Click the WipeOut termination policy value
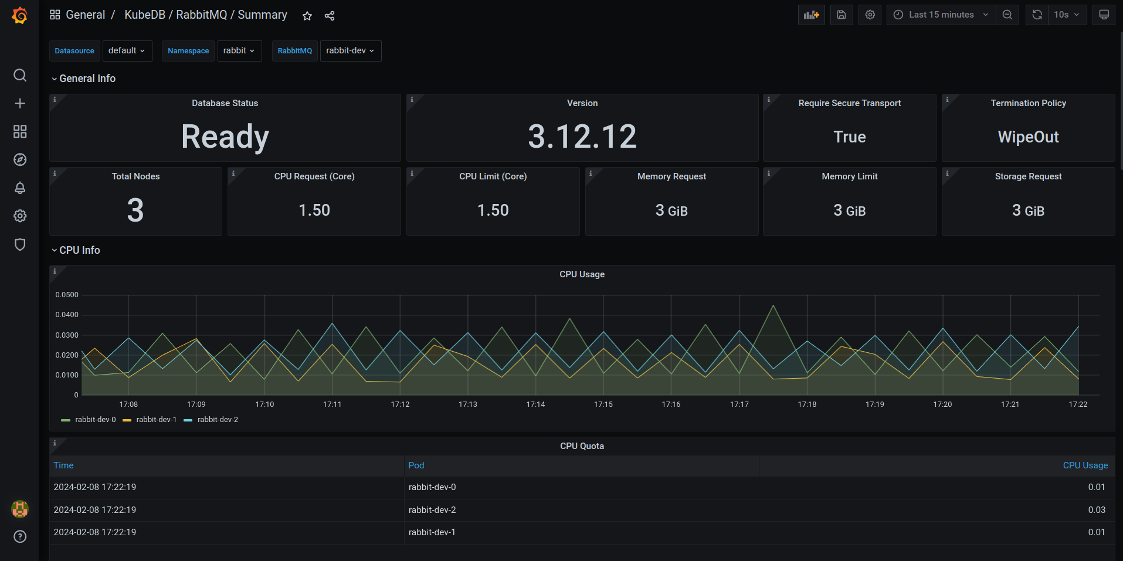This screenshot has width=1123, height=561. 1029,137
